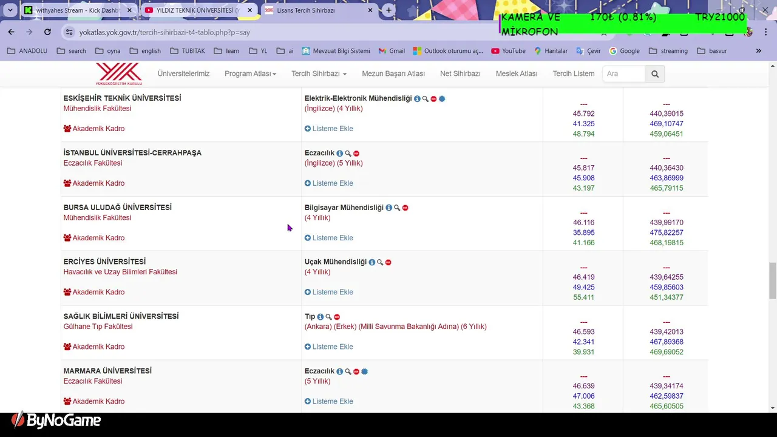The image size is (777, 437).
Task: Click magnifier icon beside Elektrik-Elektronik Mühendisliği
Action: 426,98
